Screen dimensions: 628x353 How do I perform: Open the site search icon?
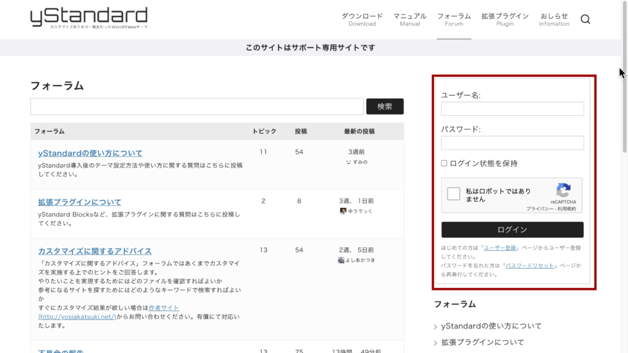[x=585, y=19]
